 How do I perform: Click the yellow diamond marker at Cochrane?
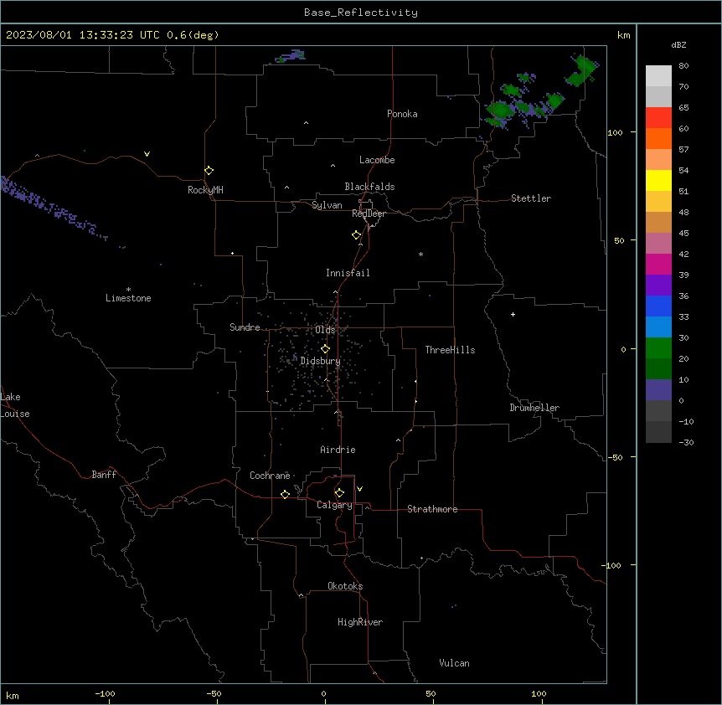pos(285,494)
